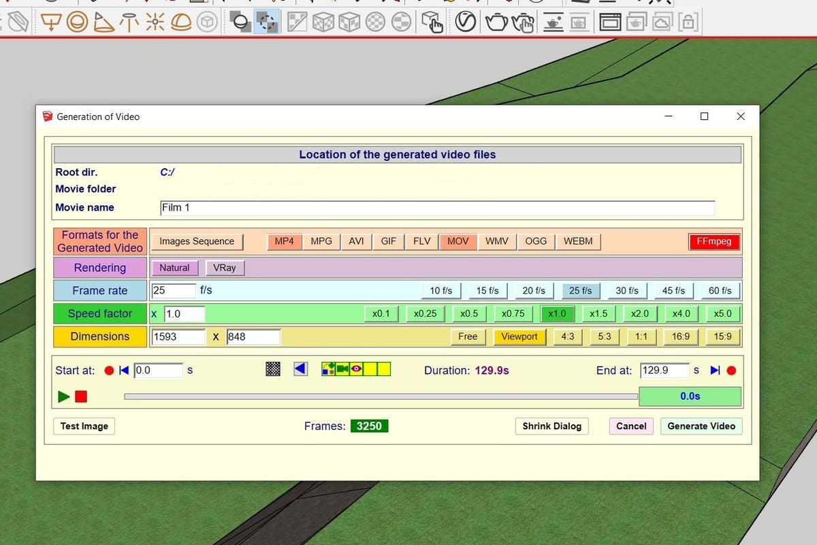Click the Test Image button
This screenshot has width=817, height=545.
coord(84,426)
